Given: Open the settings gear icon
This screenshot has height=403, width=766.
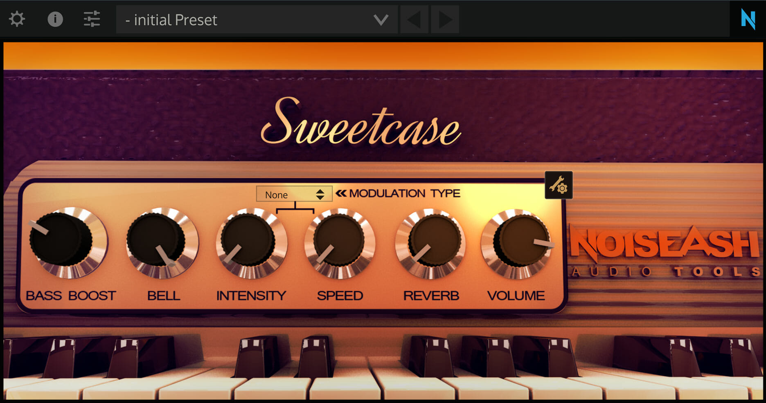Looking at the screenshot, I should coord(17,18).
